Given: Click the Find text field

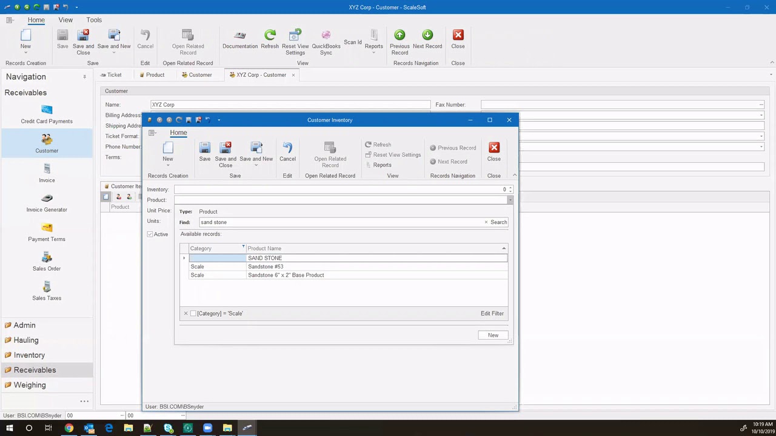Looking at the screenshot, I should pos(341,222).
